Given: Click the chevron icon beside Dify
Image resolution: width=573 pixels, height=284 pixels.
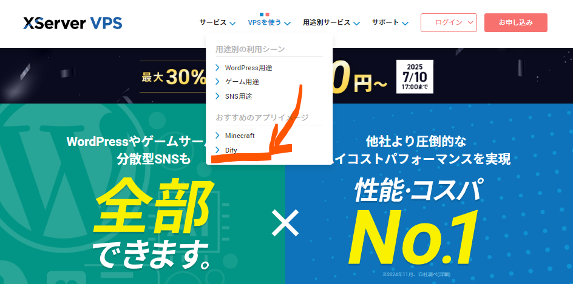Looking at the screenshot, I should (217, 150).
